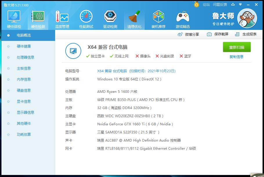Click 保存截屏 save screenshot

(x=218, y=34)
